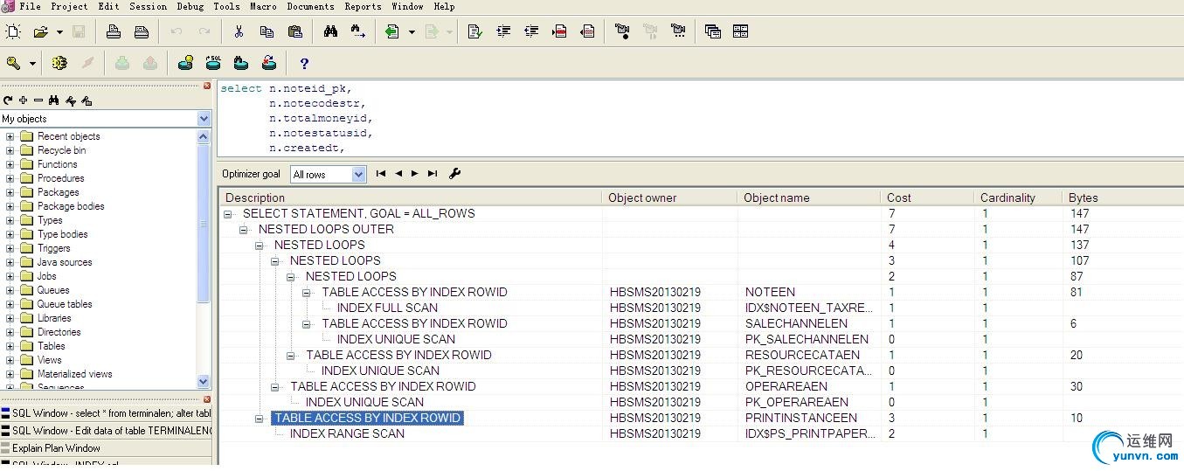The width and height of the screenshot is (1184, 471).
Task: Click the object browser vertical scrollbar
Action: (x=204, y=260)
